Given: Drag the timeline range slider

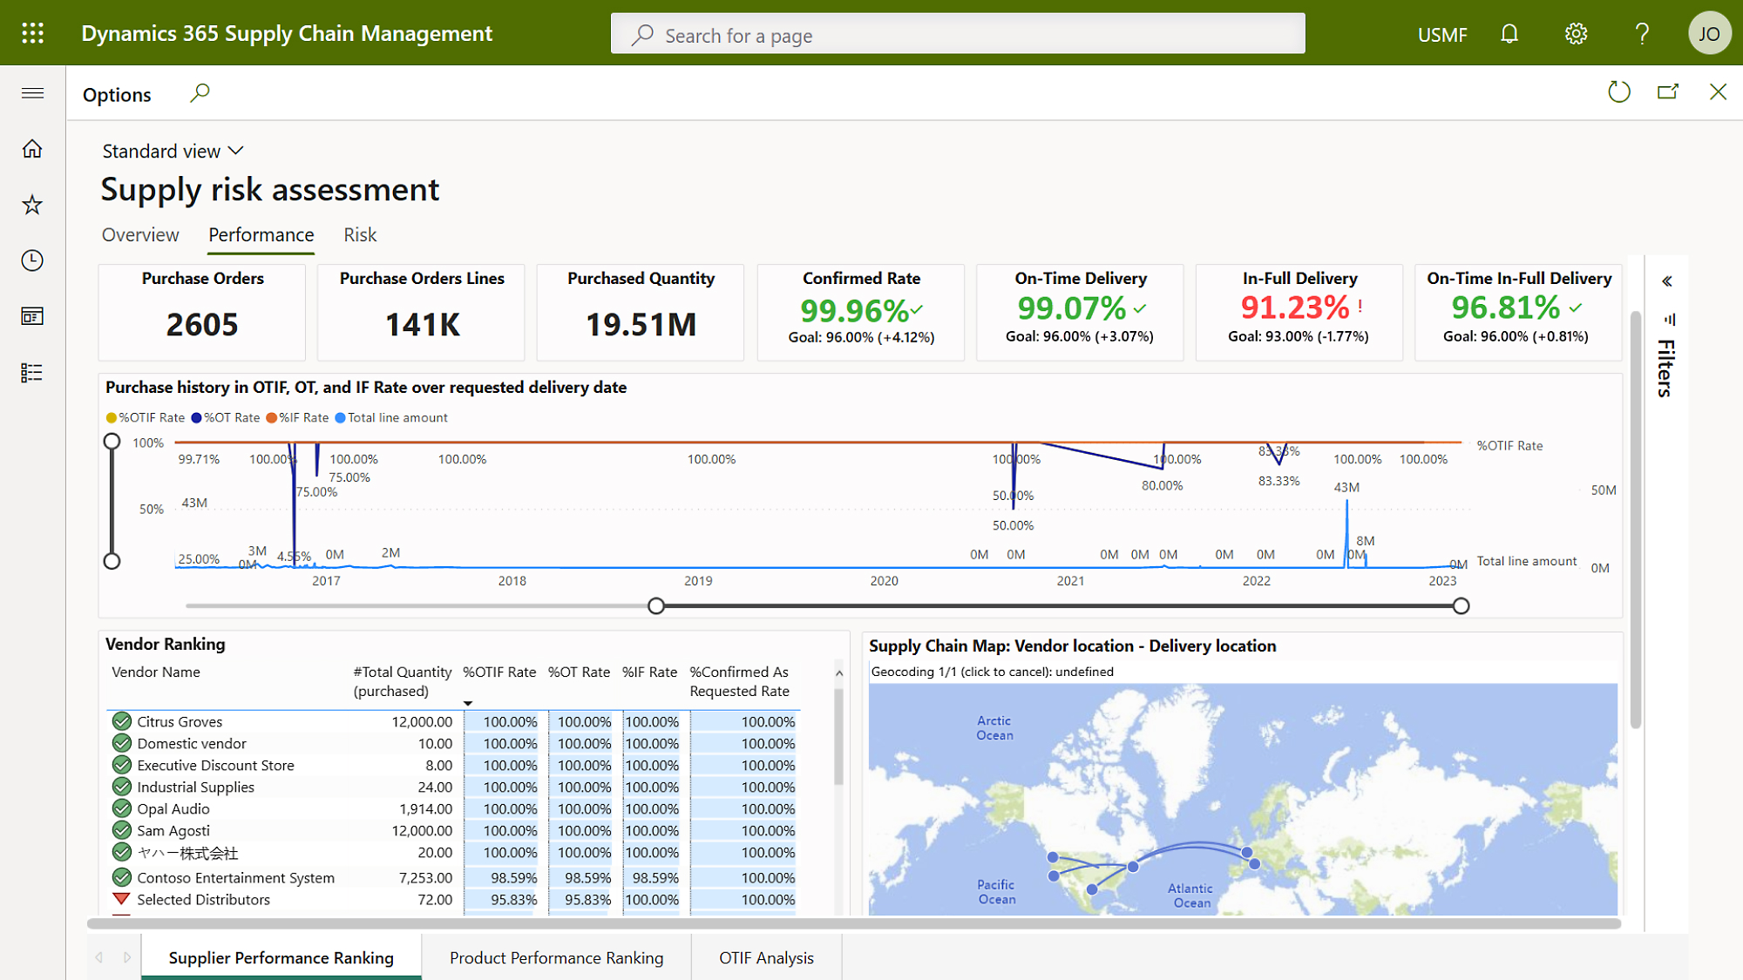Looking at the screenshot, I should [654, 605].
